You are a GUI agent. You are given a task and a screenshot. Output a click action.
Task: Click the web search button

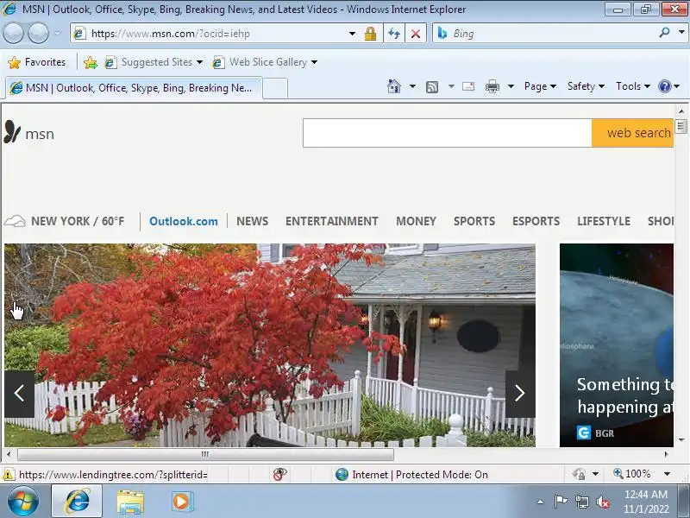coord(633,133)
